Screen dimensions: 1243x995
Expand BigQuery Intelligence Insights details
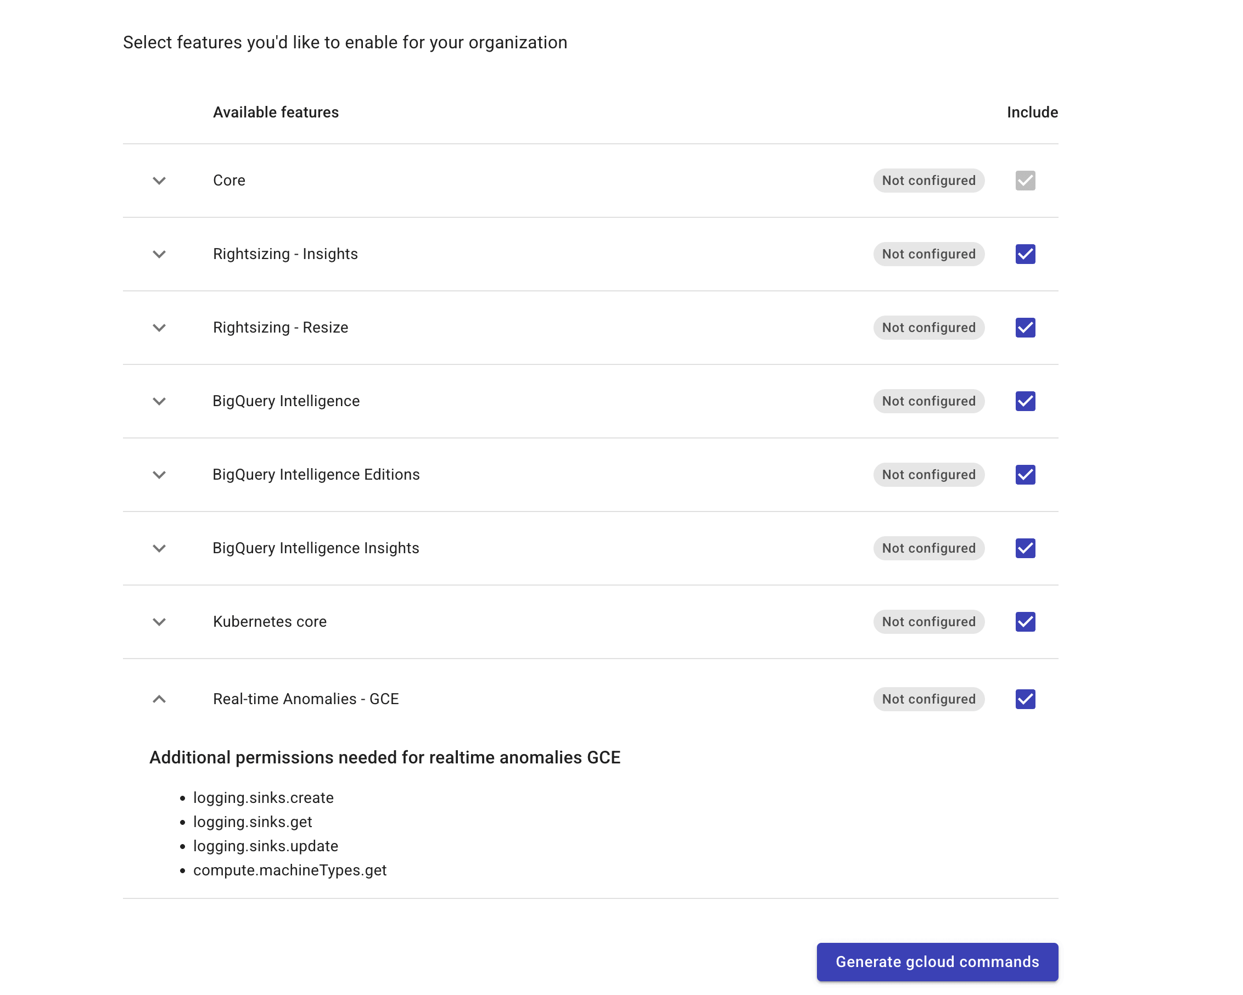(159, 548)
